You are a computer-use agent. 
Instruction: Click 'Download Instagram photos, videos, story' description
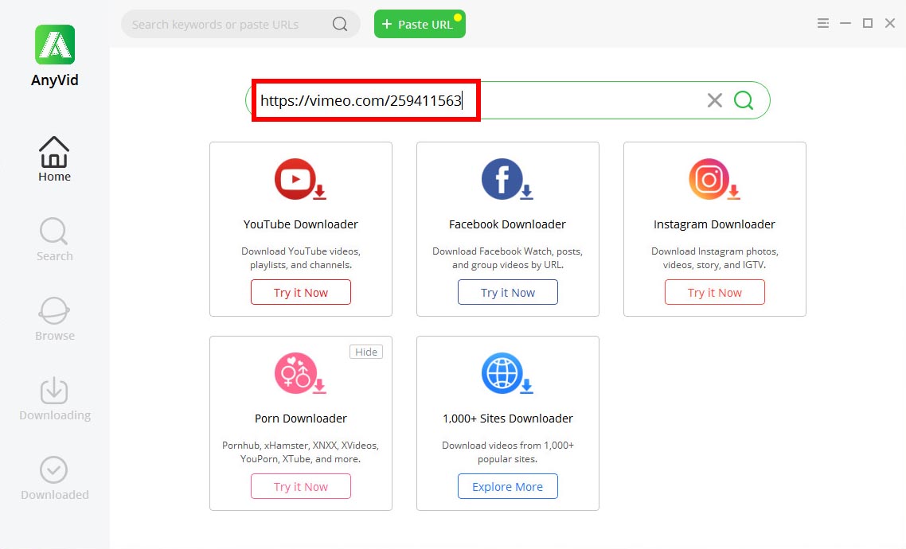coord(715,258)
